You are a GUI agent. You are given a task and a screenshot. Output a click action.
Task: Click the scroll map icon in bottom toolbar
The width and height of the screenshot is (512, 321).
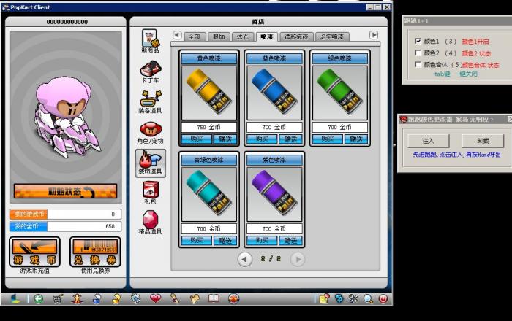pos(195,298)
